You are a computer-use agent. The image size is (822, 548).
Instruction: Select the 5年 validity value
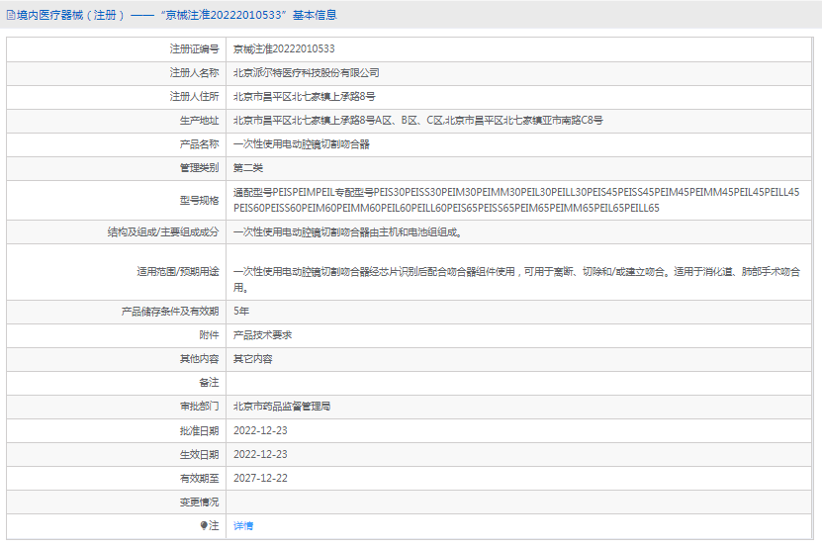tap(241, 311)
